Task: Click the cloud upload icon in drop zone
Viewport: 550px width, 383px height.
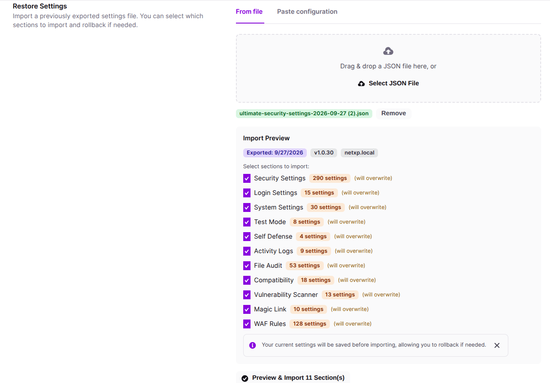Action: pos(388,51)
